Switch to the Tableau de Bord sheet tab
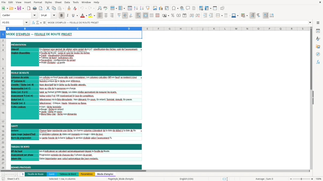 pos(68,174)
